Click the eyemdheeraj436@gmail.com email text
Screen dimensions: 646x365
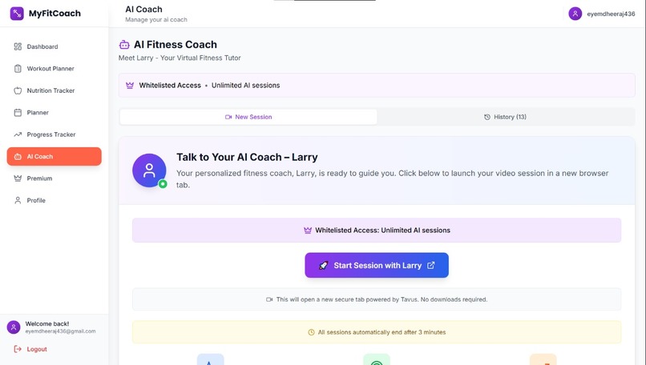point(61,331)
